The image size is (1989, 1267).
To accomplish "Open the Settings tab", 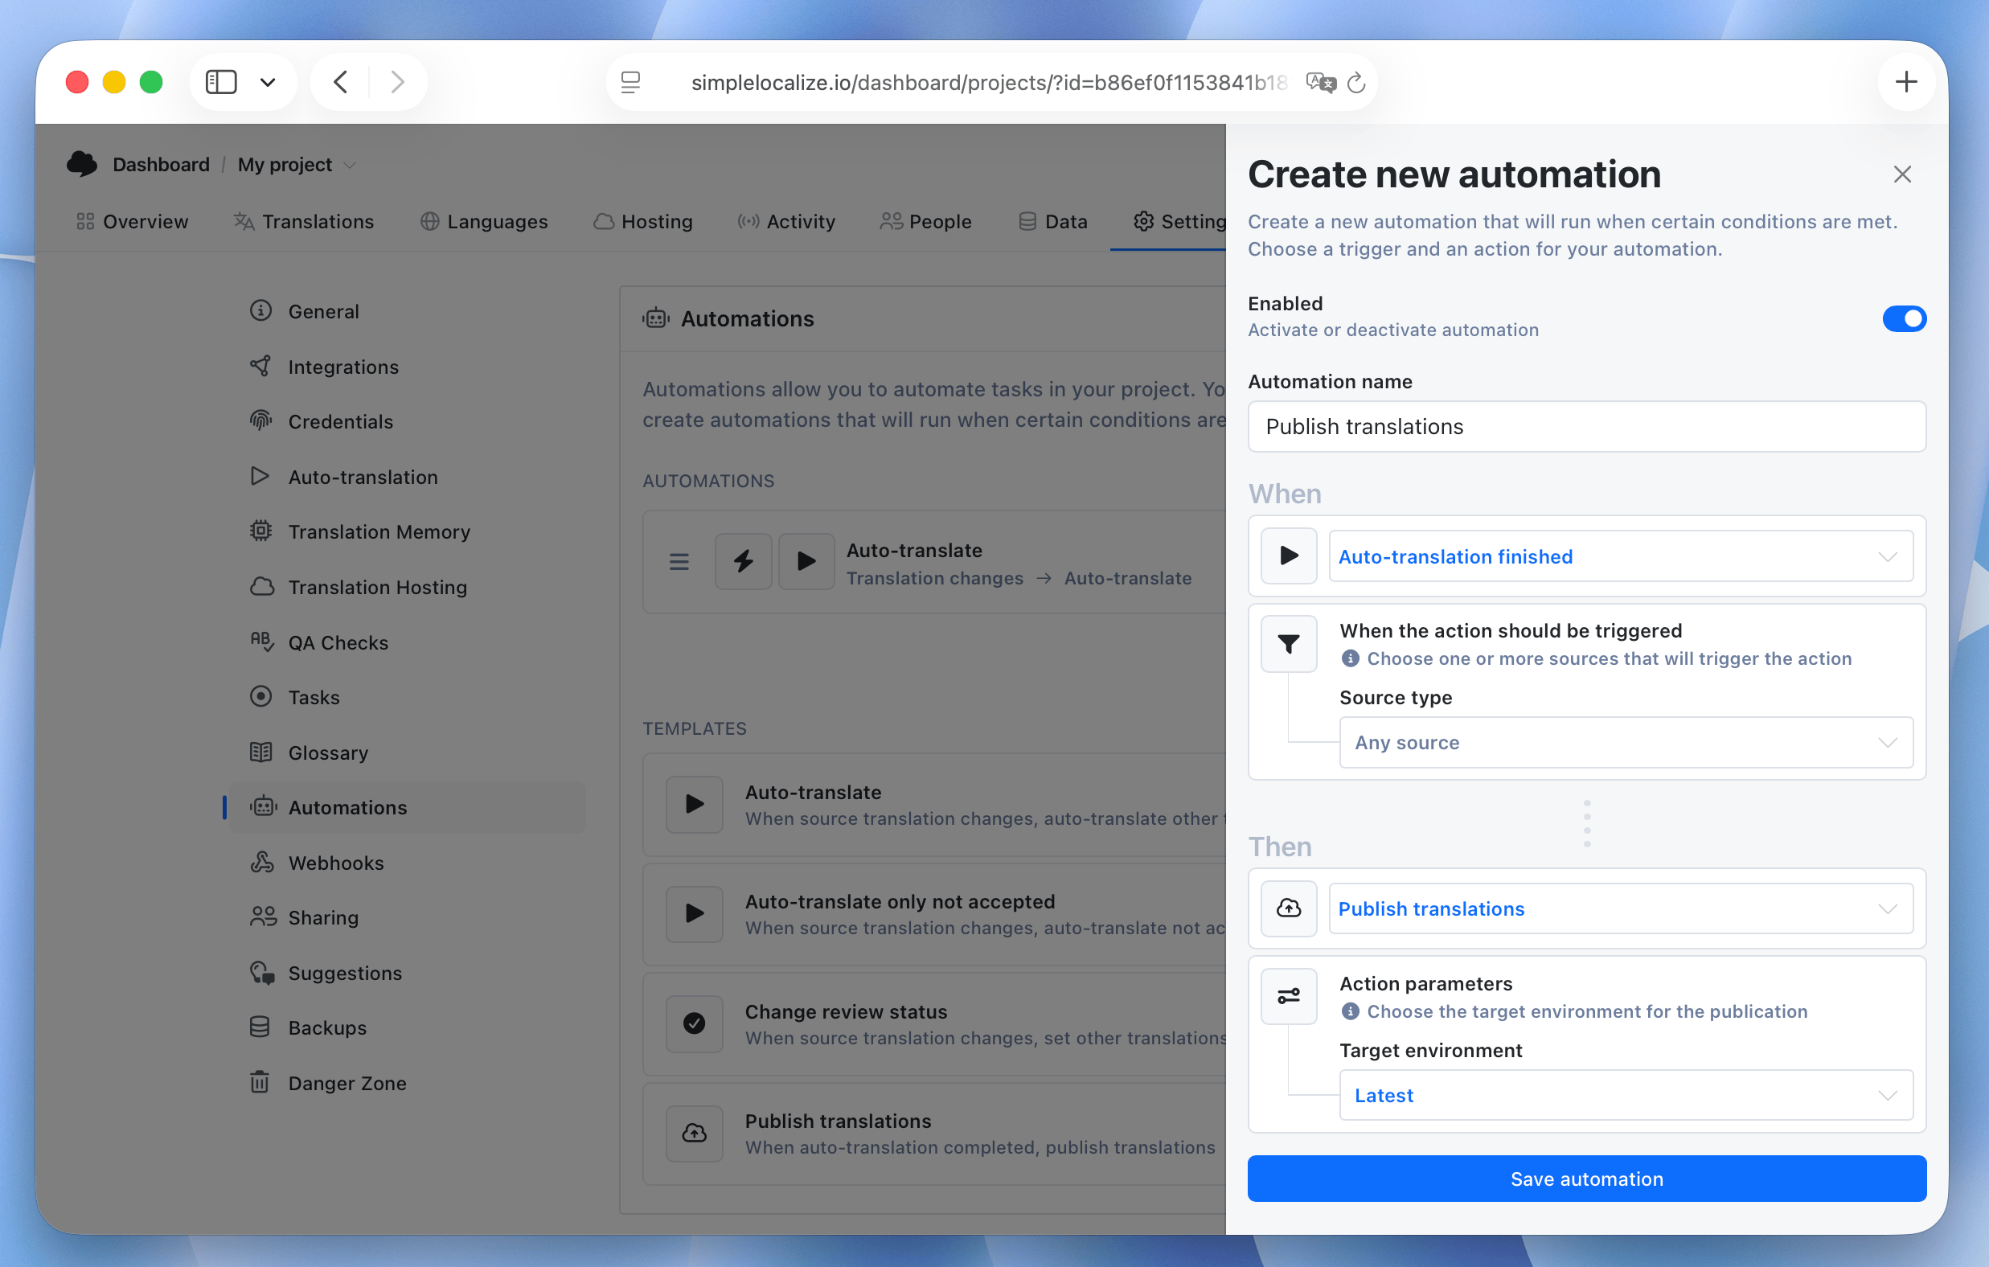I will coord(1179,221).
